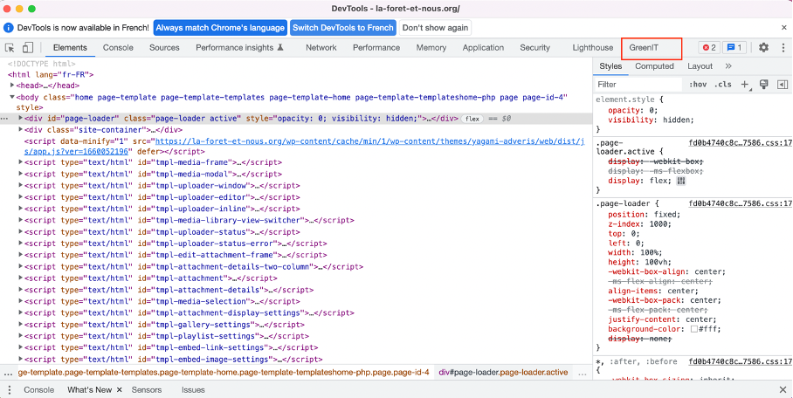The width and height of the screenshot is (793, 398).
Task: Close the bottom drawer
Action: click(783, 390)
